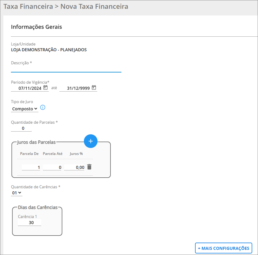Click the Informações Gerais section heading
Image resolution: width=258 pixels, height=255 pixels.
point(37,27)
